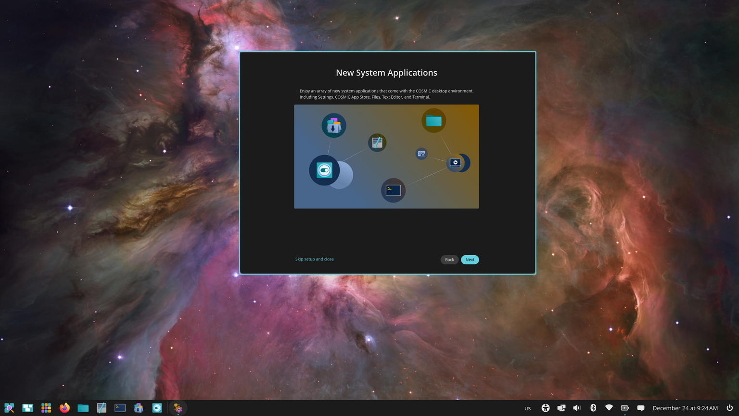Viewport: 739px width, 416px height.
Task: Open the application library grid icon
Action: 46,408
